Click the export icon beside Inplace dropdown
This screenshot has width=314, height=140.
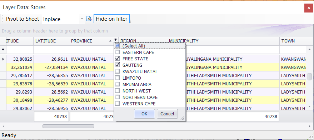89,19
